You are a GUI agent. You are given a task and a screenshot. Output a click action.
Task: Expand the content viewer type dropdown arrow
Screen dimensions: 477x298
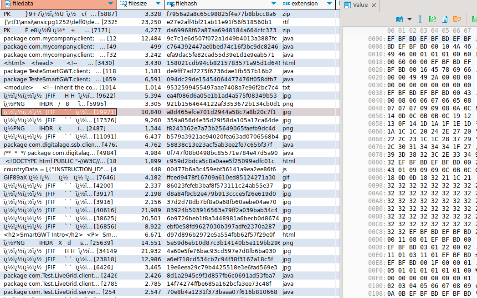[x=410, y=19]
